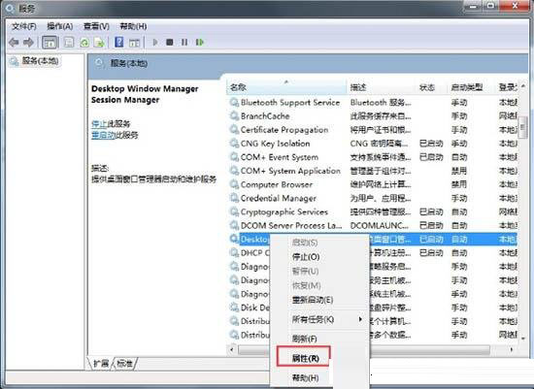Image resolution: width=534 pixels, height=389 pixels.
Task: Select the Certificate Propagation row
Action: [374, 129]
